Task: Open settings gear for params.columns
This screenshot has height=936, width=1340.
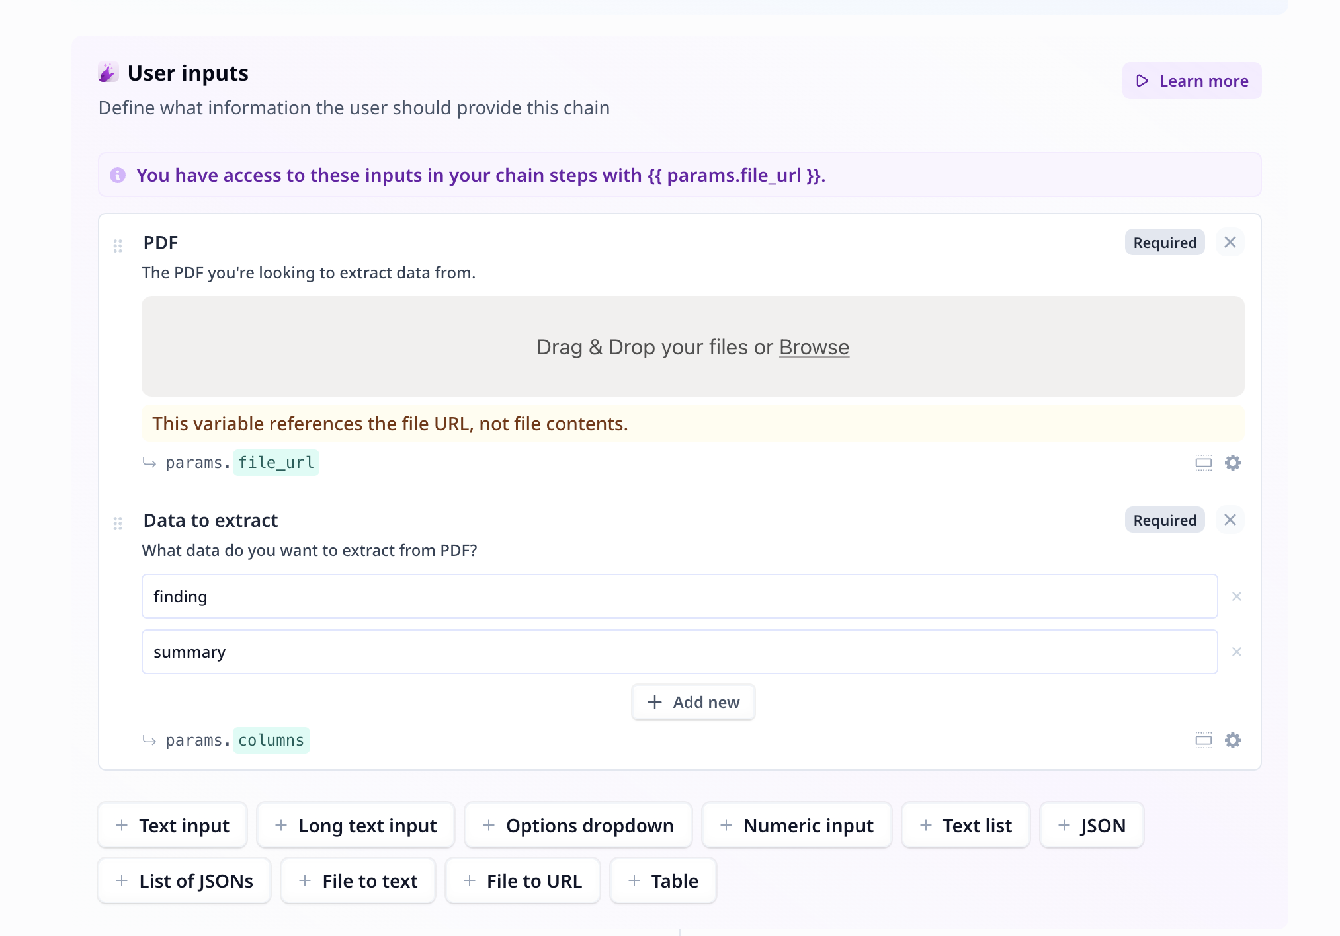Action: coord(1233,740)
